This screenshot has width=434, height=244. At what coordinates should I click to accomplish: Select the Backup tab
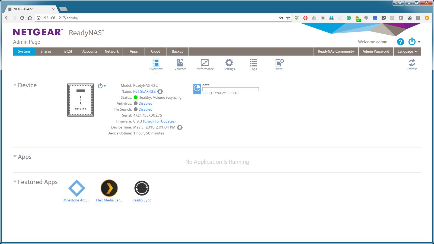click(178, 52)
